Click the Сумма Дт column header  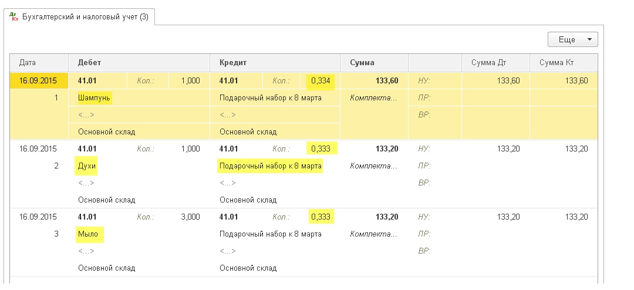coord(495,63)
